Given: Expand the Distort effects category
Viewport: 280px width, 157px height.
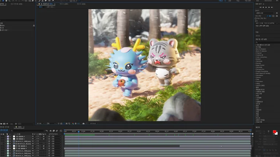Looking at the screenshot, I should click(259, 59).
